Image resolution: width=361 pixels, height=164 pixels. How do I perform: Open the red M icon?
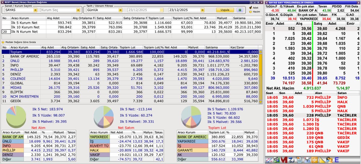(x=284, y=160)
